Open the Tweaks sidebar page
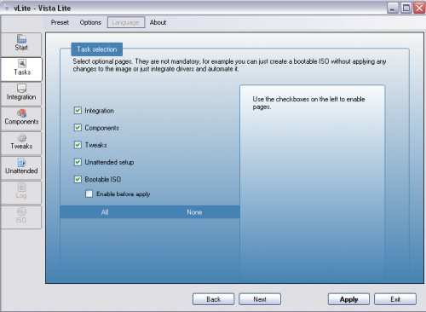 click(x=21, y=143)
